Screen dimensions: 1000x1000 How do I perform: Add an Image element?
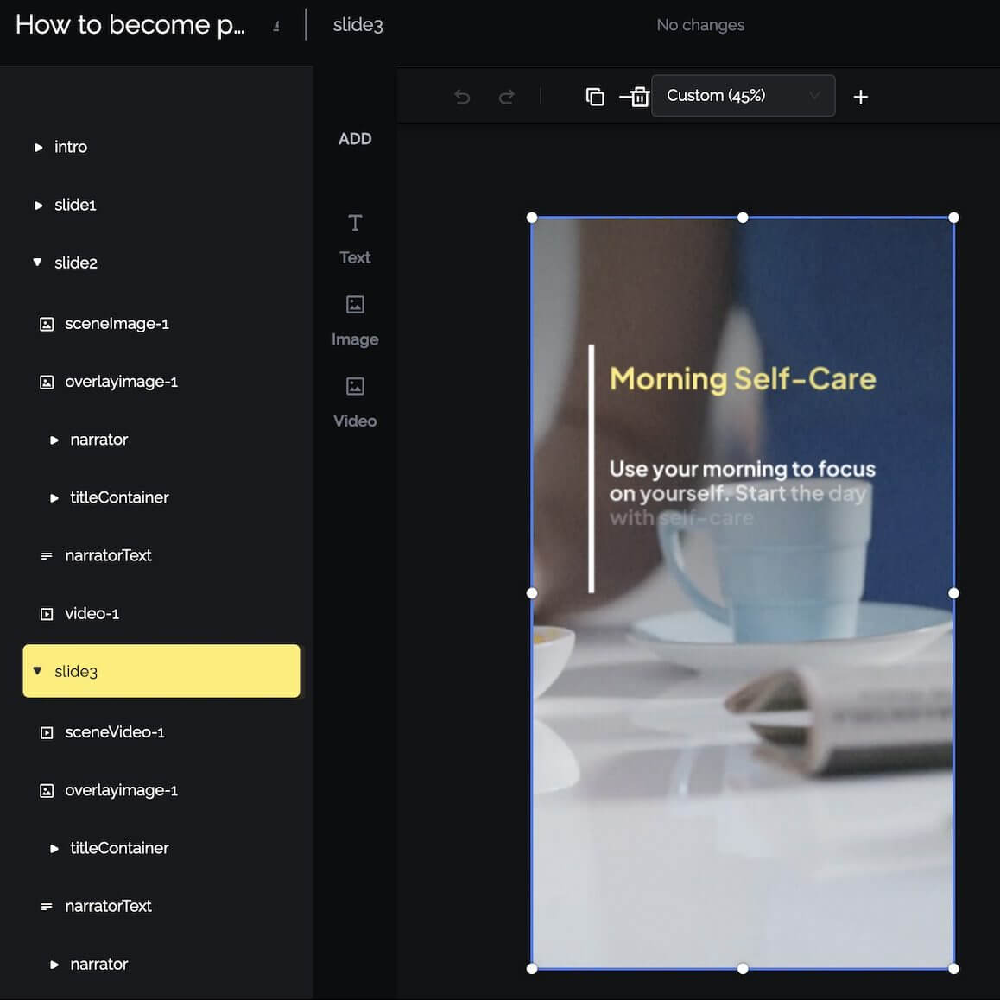pos(355,320)
